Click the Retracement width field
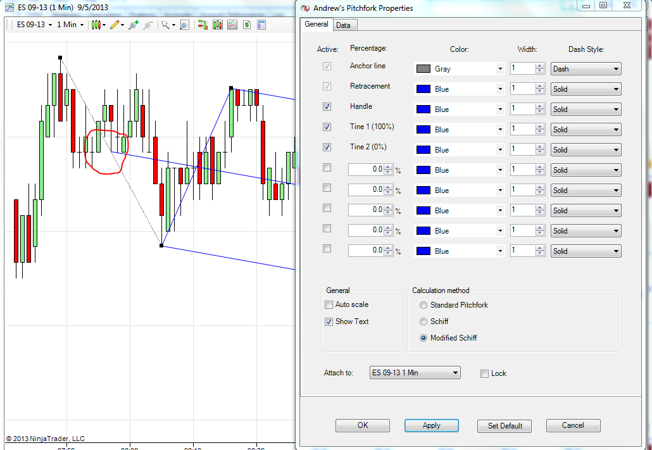 [x=523, y=89]
